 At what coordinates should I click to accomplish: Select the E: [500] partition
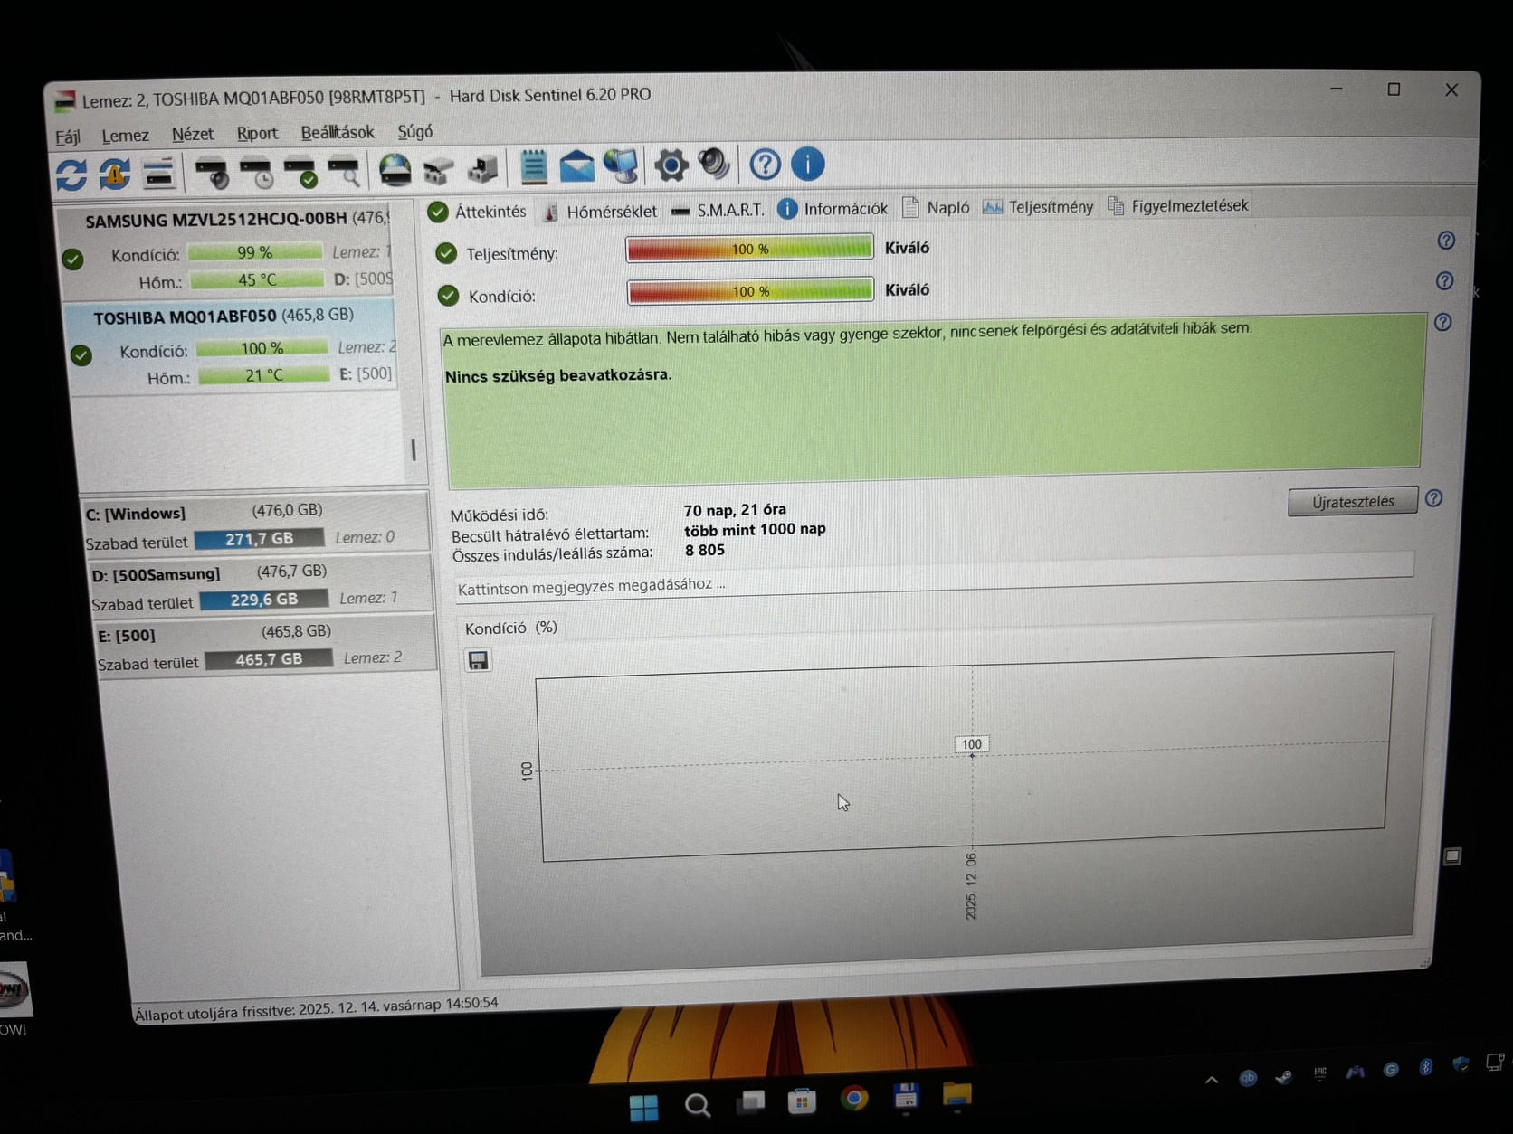pyautogui.click(x=265, y=646)
